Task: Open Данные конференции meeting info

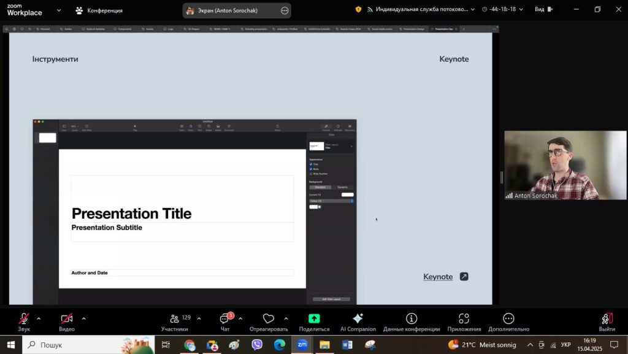Action: [412, 322]
